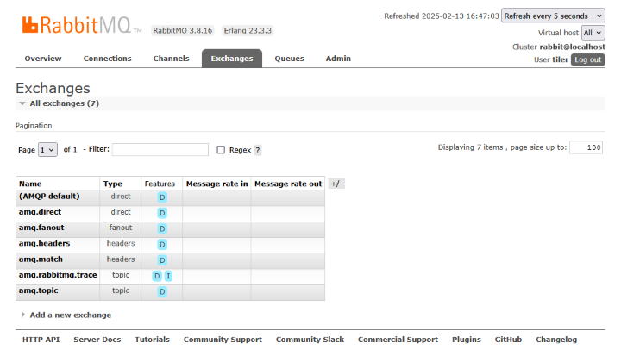Open the Tutorials footer link

coord(152,340)
